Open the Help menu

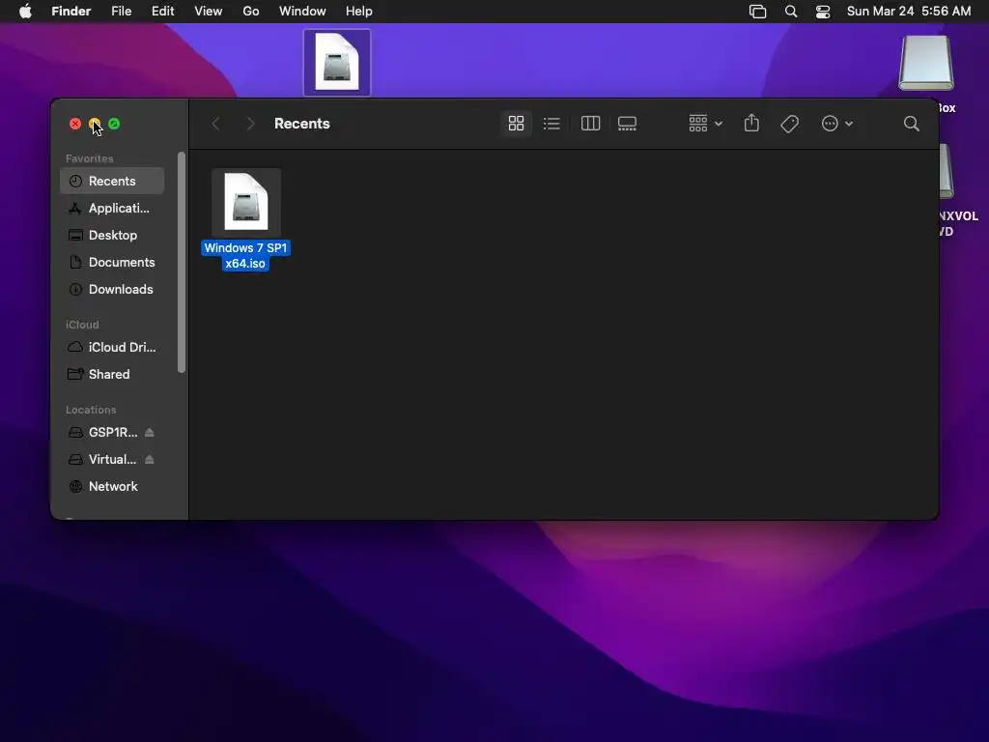[x=359, y=12]
